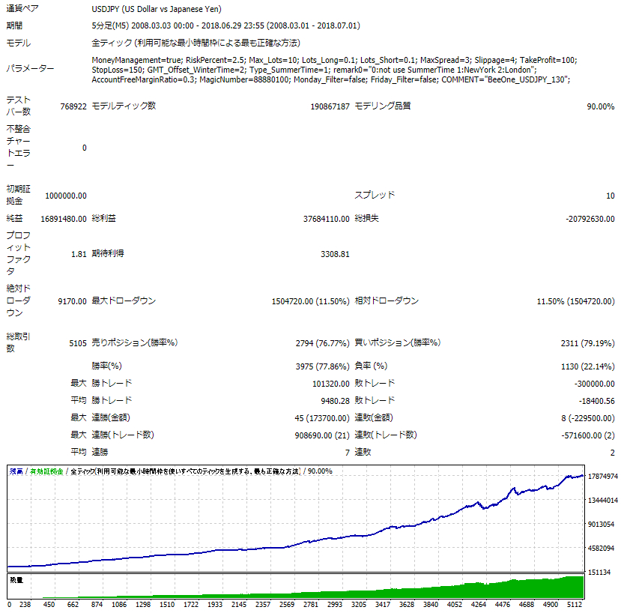Click the average losing trade value -18400.56
The width and height of the screenshot is (621, 613).
596,401
